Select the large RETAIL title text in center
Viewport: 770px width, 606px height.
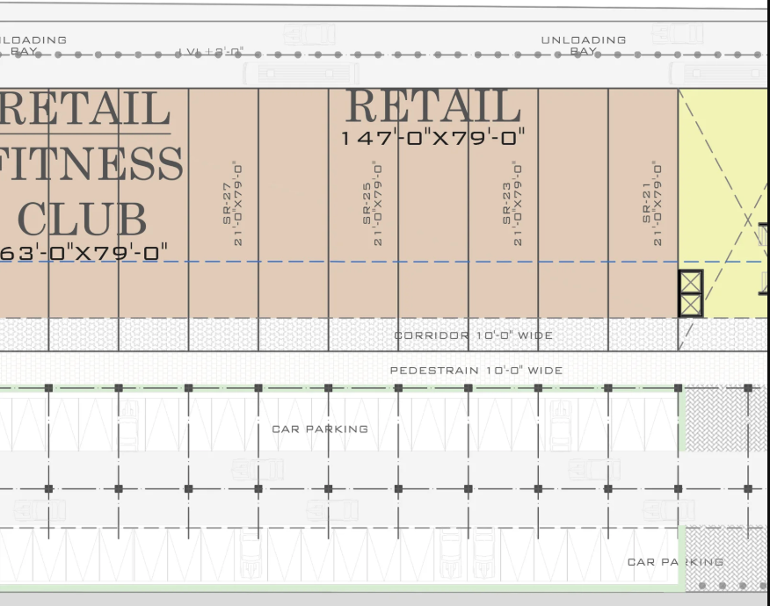click(433, 107)
